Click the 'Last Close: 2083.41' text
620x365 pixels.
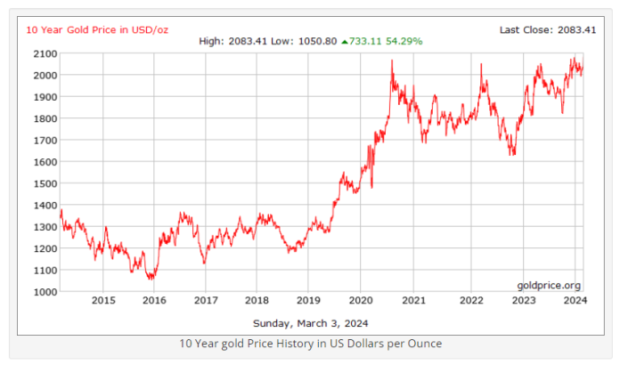[548, 29]
